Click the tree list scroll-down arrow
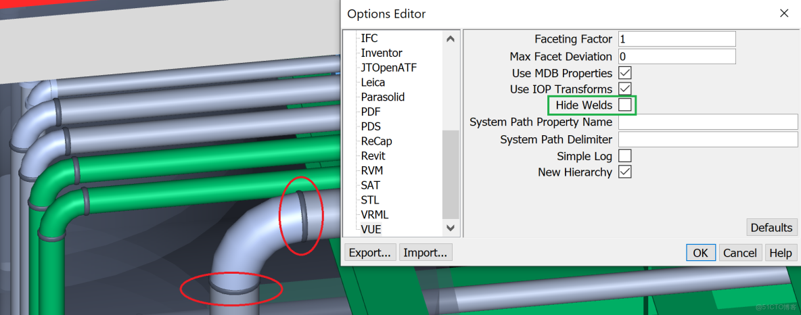This screenshot has width=801, height=315. [x=450, y=228]
